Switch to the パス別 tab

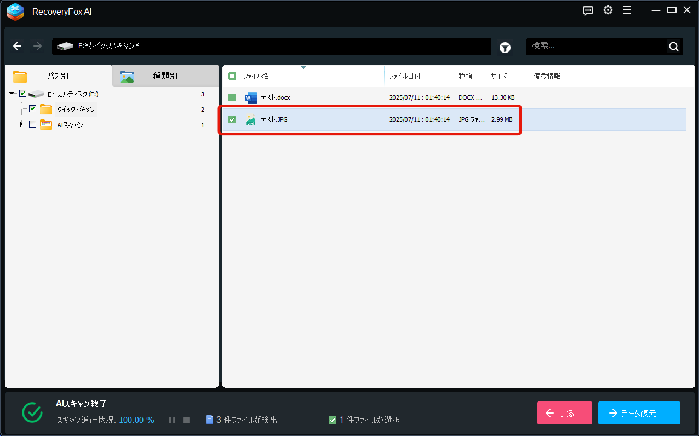58,76
